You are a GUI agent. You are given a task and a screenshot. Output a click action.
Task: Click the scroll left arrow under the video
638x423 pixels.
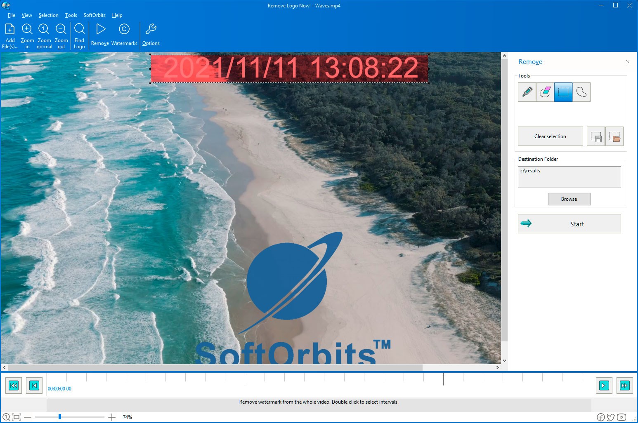[x=4, y=367]
